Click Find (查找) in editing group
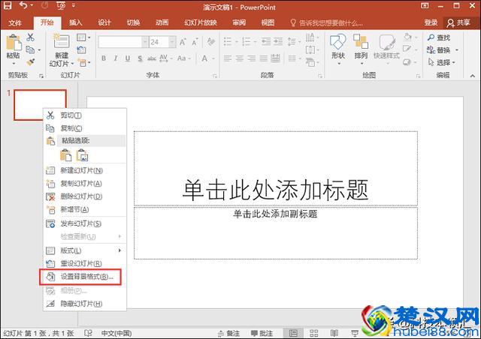481x339 pixels. (x=439, y=37)
